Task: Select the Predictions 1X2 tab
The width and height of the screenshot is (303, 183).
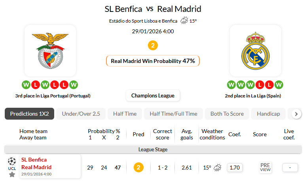Action: tap(29, 114)
